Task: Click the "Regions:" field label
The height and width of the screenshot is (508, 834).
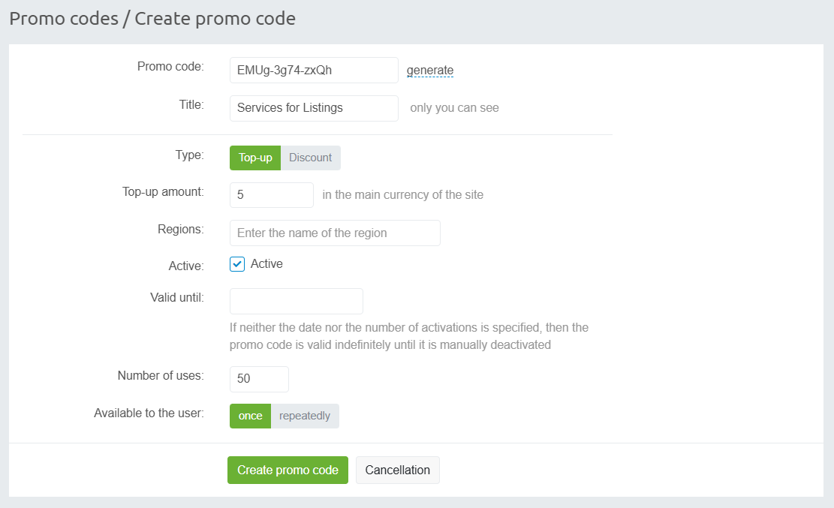Action: tap(180, 230)
